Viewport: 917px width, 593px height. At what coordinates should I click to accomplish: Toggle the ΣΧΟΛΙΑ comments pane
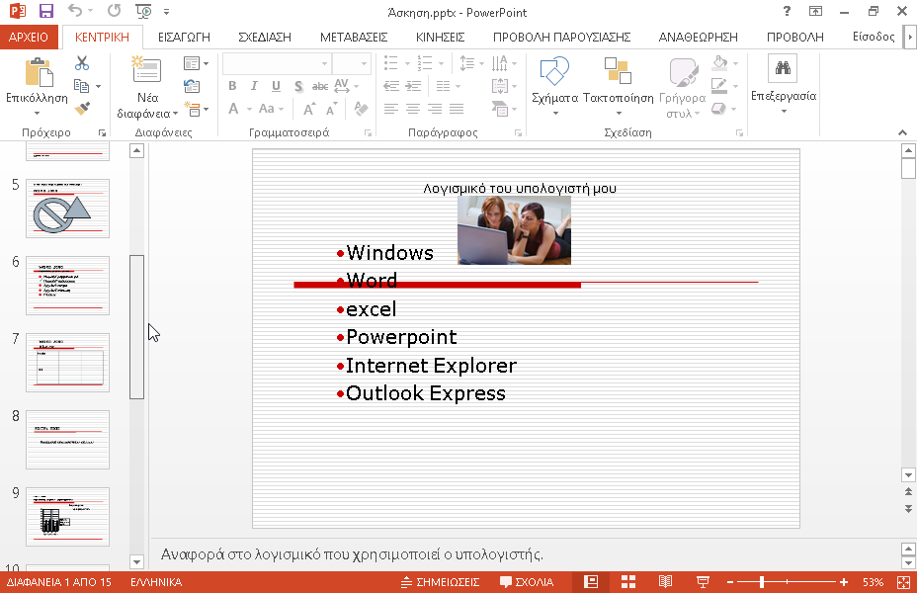[x=527, y=582]
